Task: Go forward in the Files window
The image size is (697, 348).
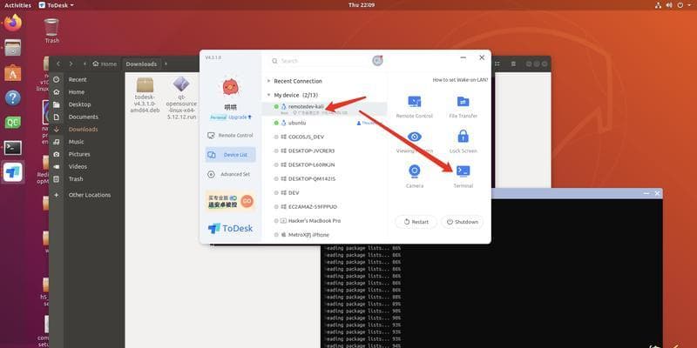Action: click(71, 64)
